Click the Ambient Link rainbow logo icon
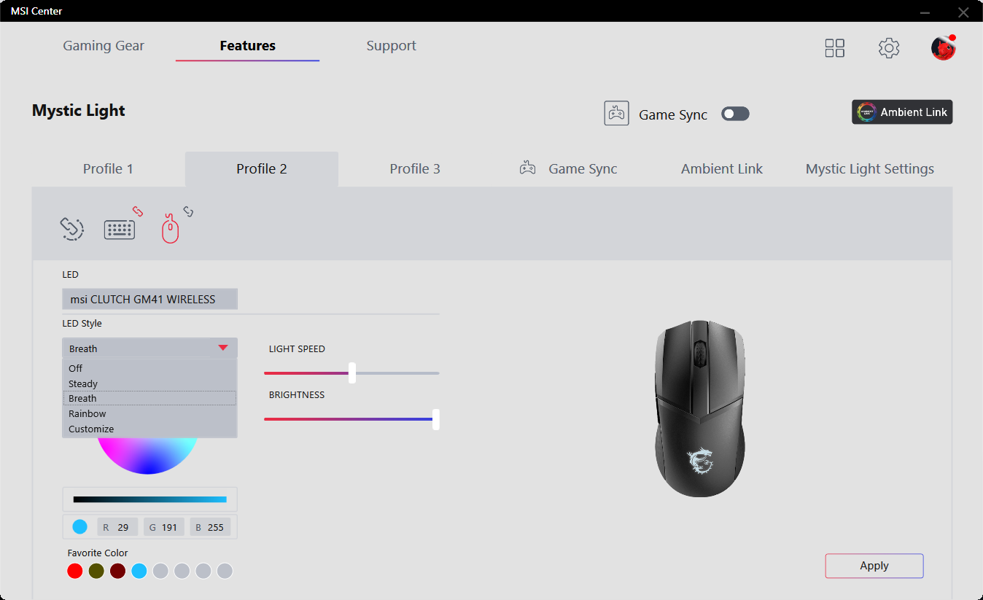This screenshot has height=600, width=983. [866, 112]
